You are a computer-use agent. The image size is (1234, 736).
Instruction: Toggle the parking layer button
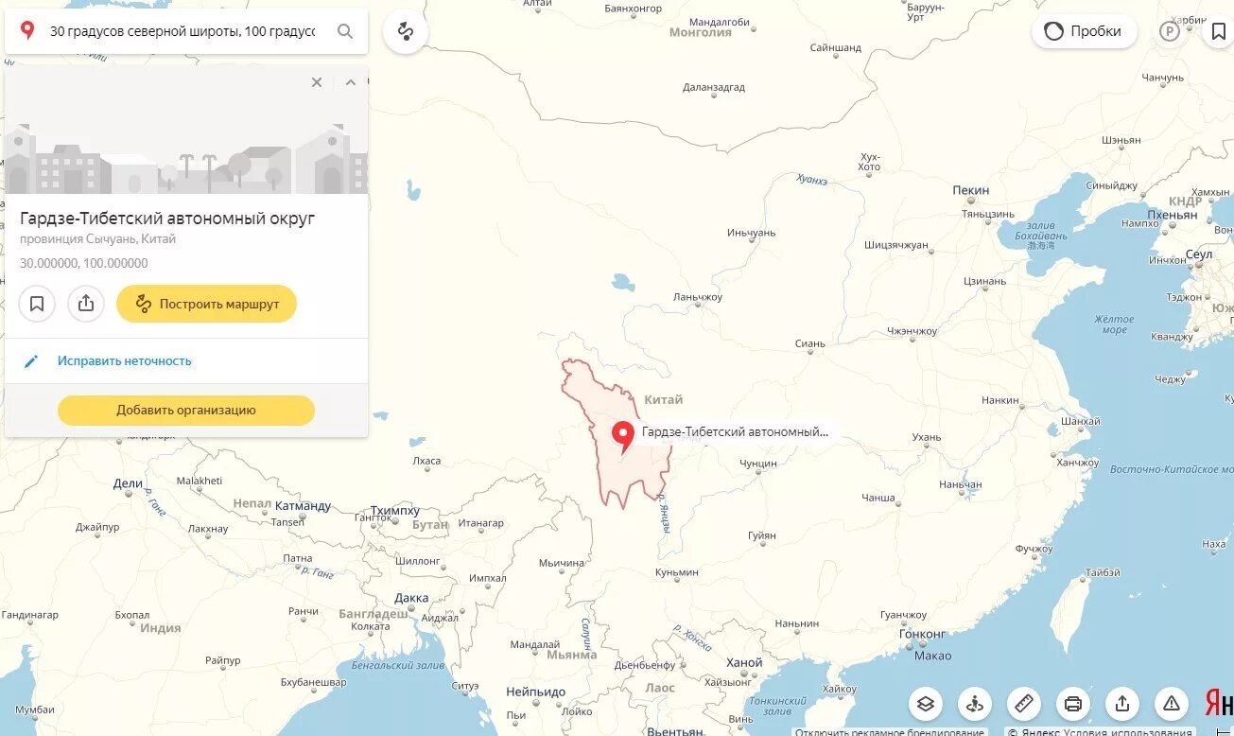pyautogui.click(x=1169, y=31)
